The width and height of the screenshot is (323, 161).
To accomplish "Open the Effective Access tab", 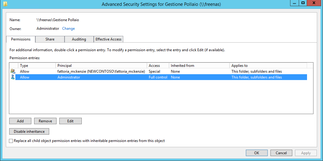I will (x=108, y=39).
